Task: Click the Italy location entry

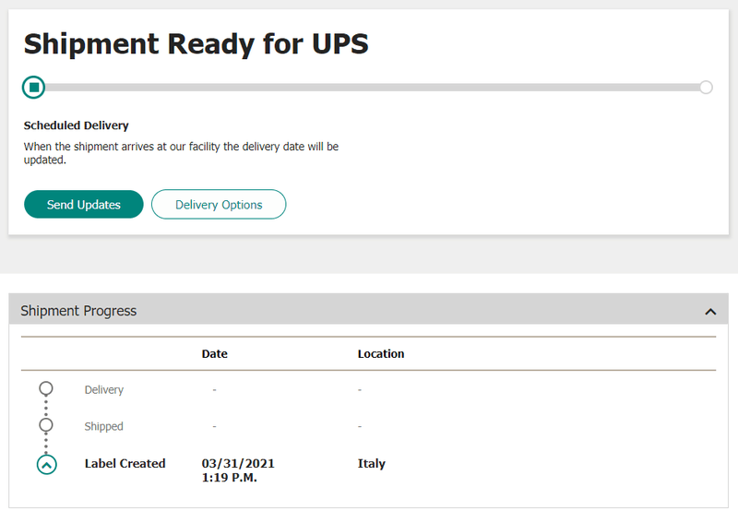Action: [x=372, y=463]
